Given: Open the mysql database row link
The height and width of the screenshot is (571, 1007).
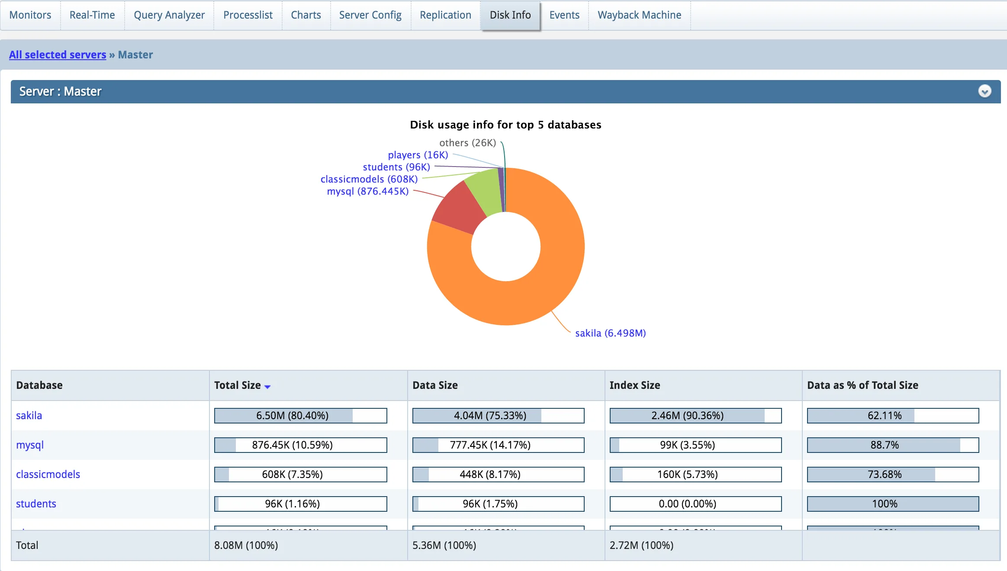Looking at the screenshot, I should click(x=30, y=445).
